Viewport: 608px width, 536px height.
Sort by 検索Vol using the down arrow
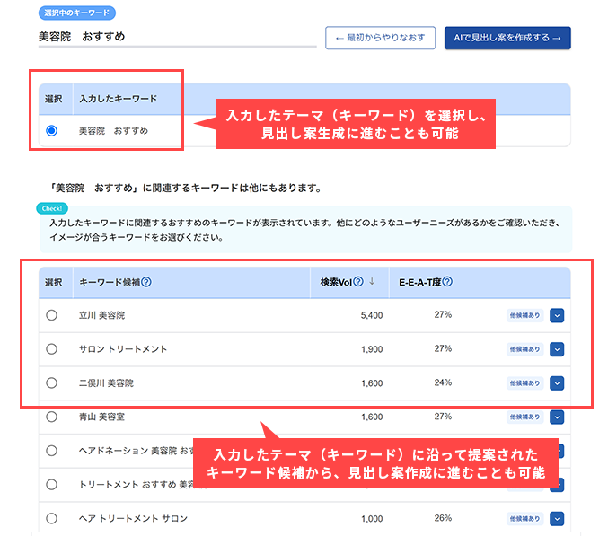click(x=372, y=281)
